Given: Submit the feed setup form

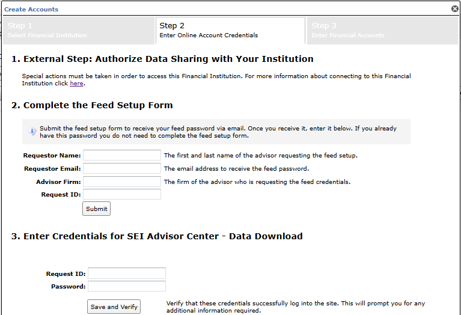Looking at the screenshot, I should 96,209.
